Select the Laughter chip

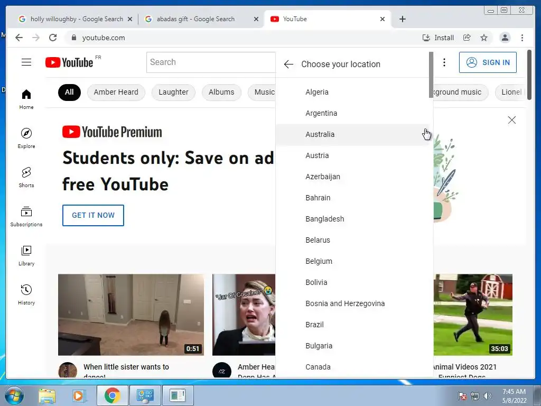pos(173,92)
